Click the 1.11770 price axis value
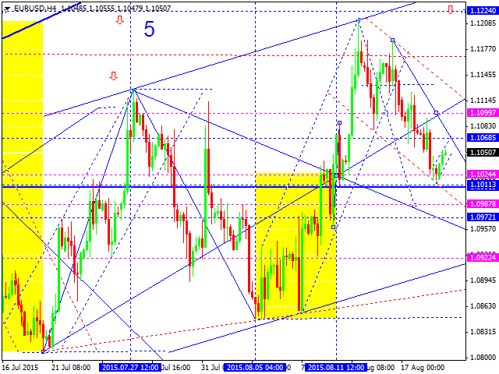This screenshot has width=499, height=374. click(483, 49)
